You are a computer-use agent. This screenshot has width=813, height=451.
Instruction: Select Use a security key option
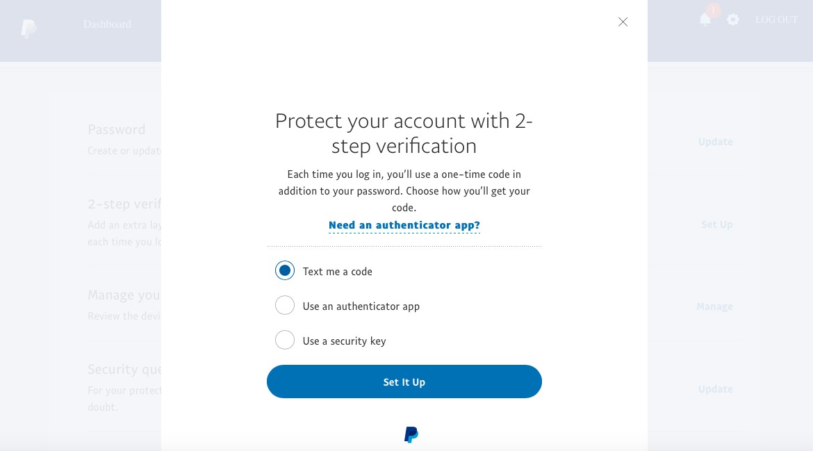tap(285, 340)
